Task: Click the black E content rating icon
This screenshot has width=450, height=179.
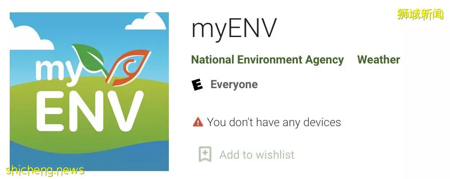Action: tap(197, 85)
